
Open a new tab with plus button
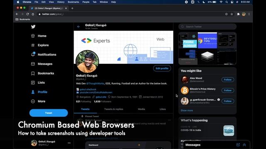pyautogui.click(x=72, y=8)
